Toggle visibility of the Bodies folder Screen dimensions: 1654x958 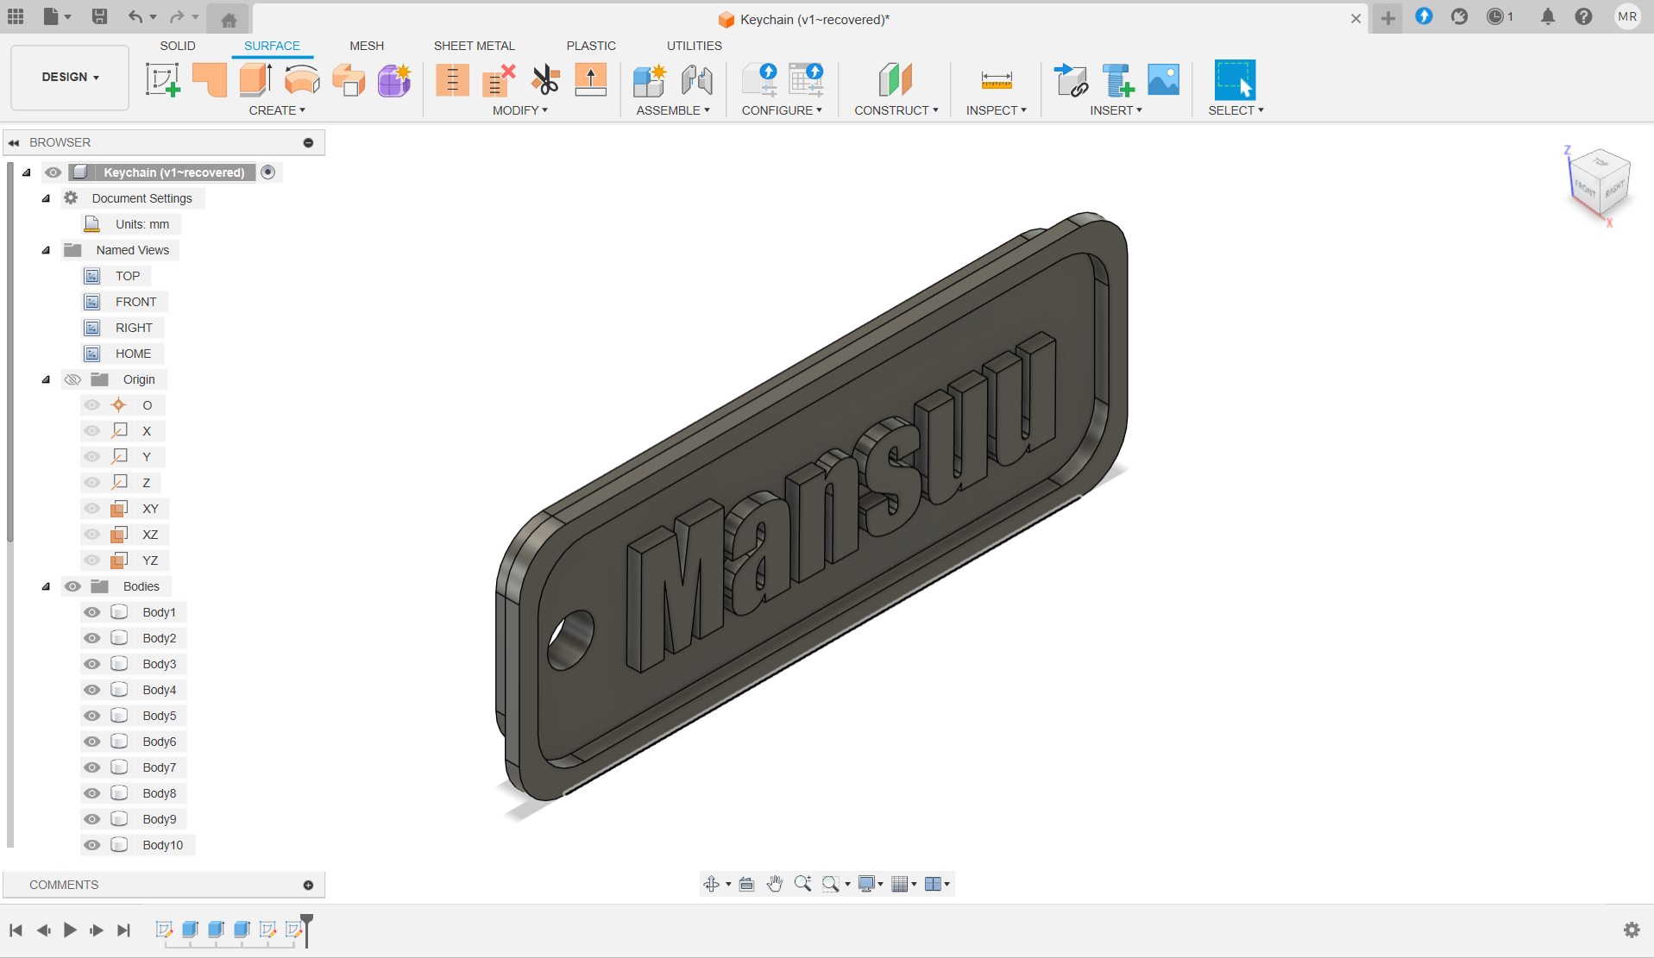(x=72, y=586)
